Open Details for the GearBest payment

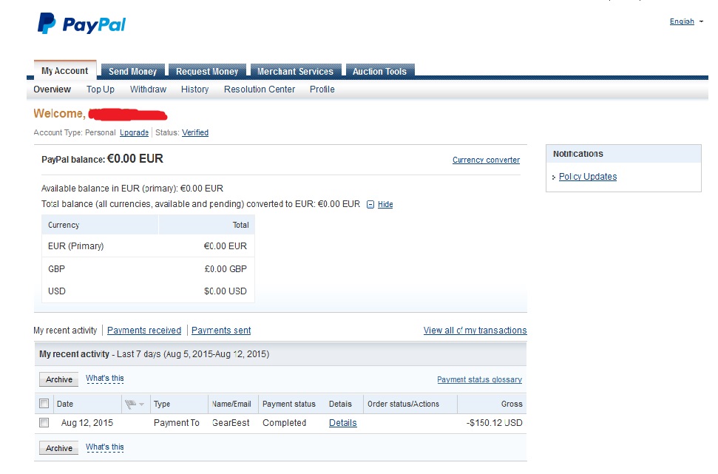coord(342,423)
